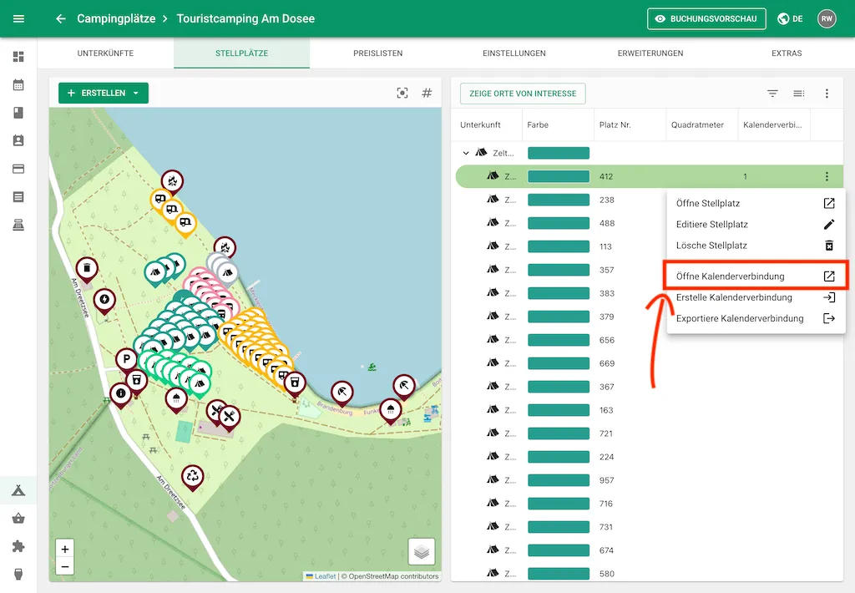The width and height of the screenshot is (855, 593).
Task: Click ZEIGE ORTE VON INTERESSE button
Action: coord(523,94)
